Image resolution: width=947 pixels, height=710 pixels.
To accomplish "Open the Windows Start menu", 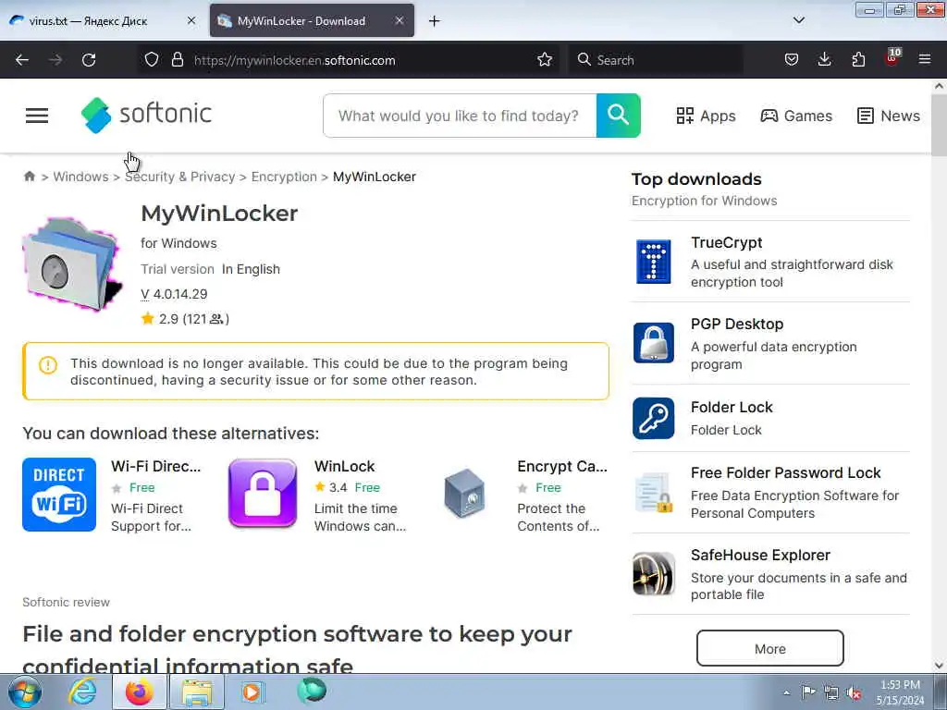I will [25, 692].
